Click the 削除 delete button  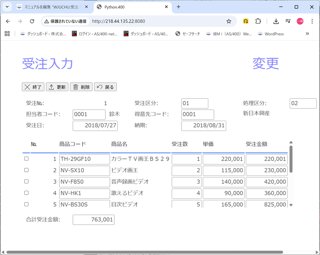coord(81,87)
